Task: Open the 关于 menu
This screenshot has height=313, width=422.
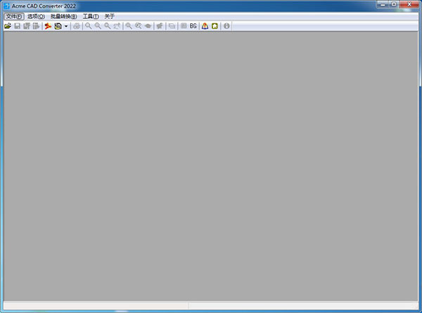Action: coord(110,16)
